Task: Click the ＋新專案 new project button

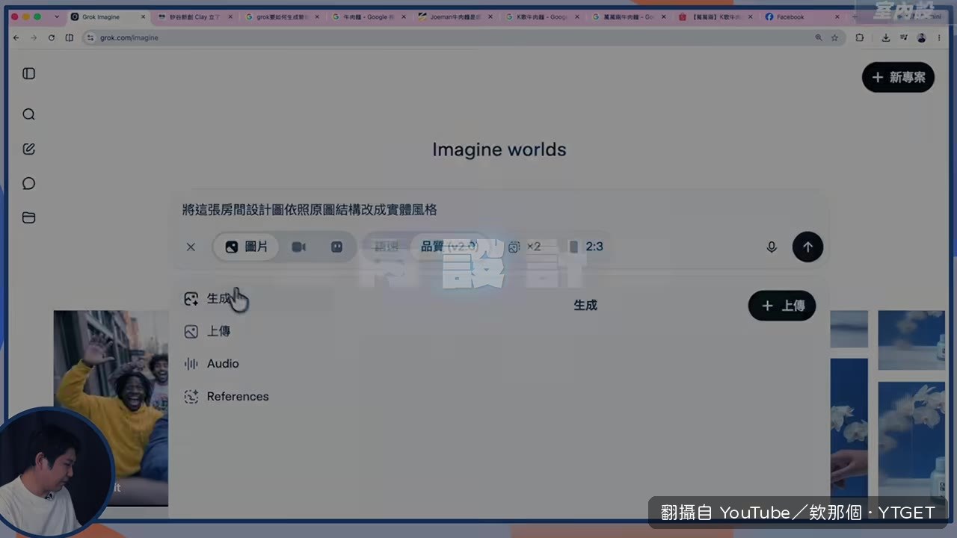Action: 898,77
